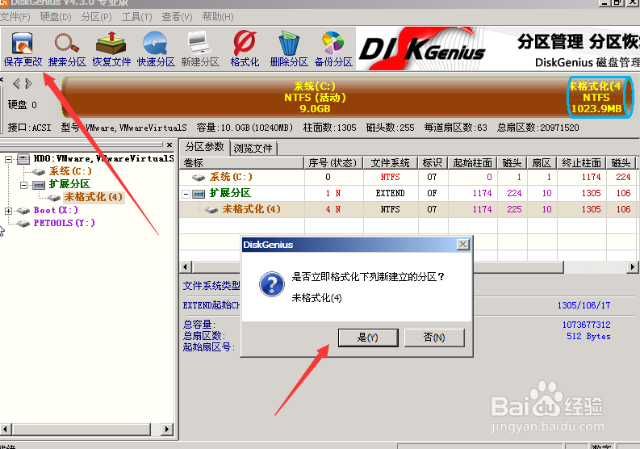Select 未格式化(4) block in disk map
The width and height of the screenshot is (640, 449).
click(x=600, y=97)
